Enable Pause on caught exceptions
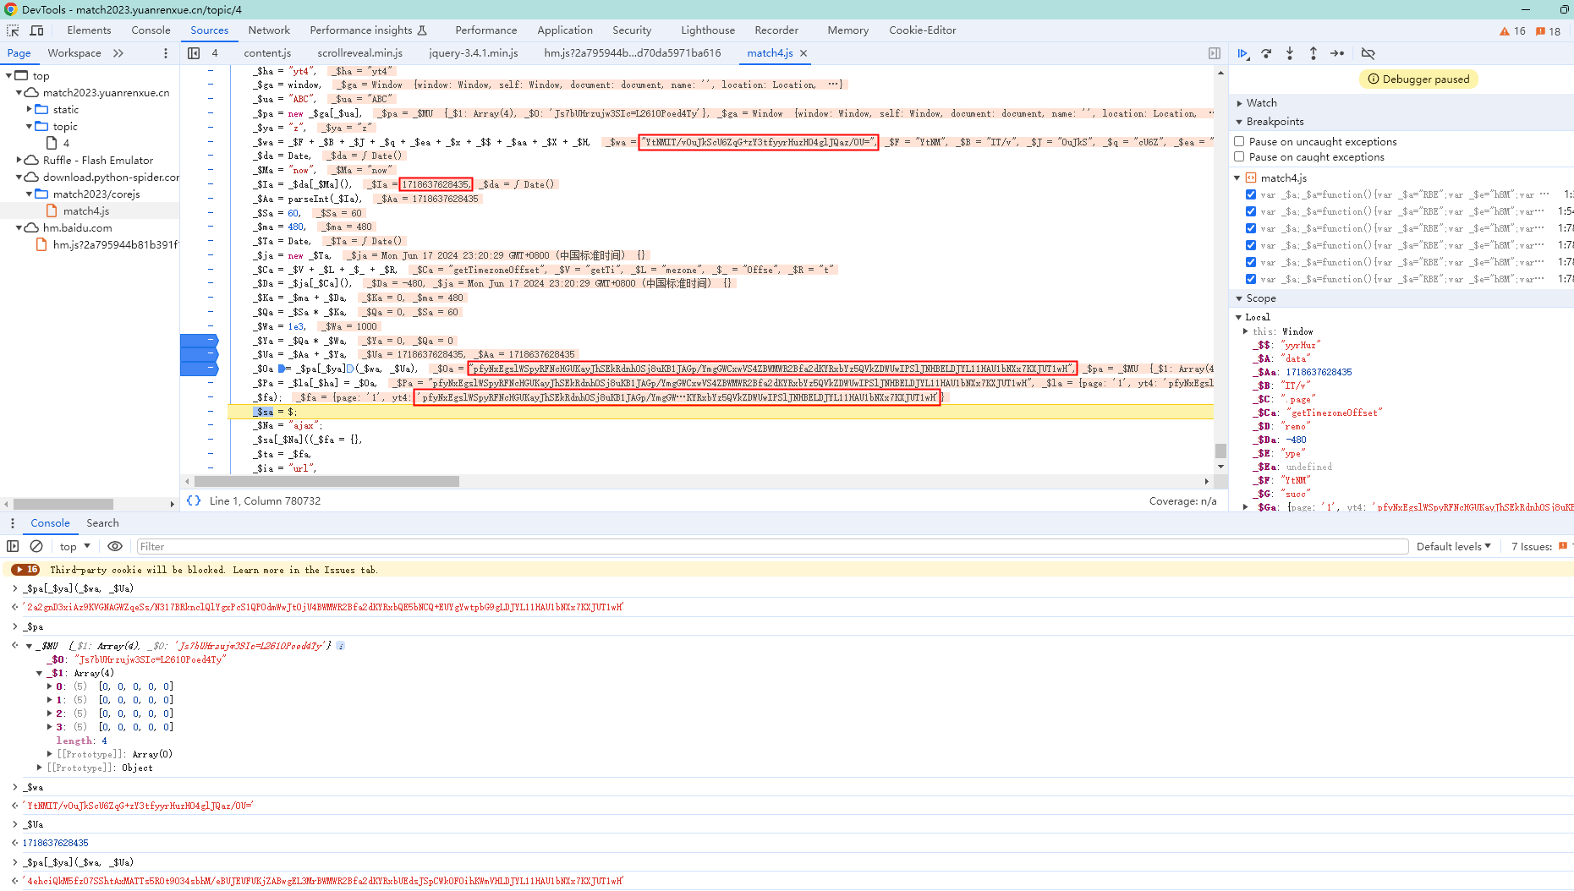This screenshot has width=1574, height=891. point(1239,156)
